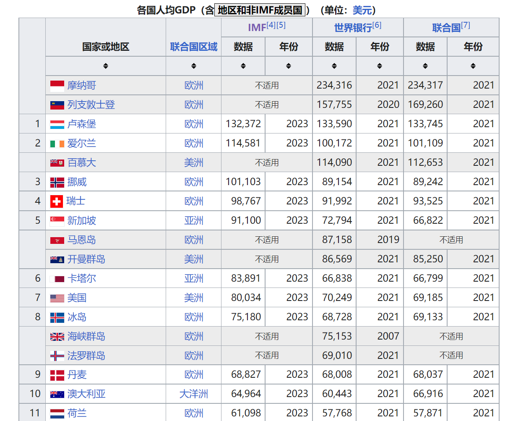The height and width of the screenshot is (421, 526).
Task: Open the 美国 country link
Action: click(77, 298)
